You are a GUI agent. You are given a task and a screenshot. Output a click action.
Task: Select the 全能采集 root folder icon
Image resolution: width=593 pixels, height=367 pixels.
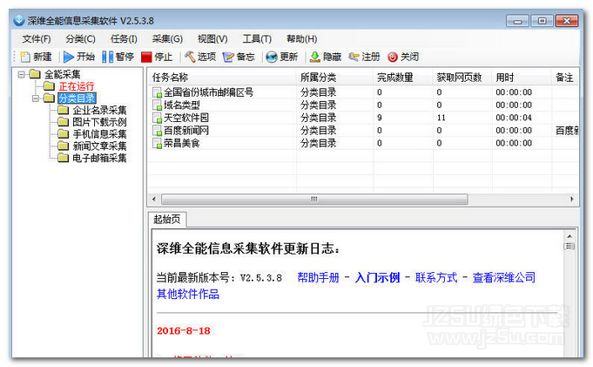point(35,74)
